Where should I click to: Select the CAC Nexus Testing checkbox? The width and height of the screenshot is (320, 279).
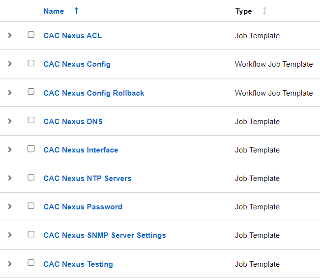[x=31, y=263]
